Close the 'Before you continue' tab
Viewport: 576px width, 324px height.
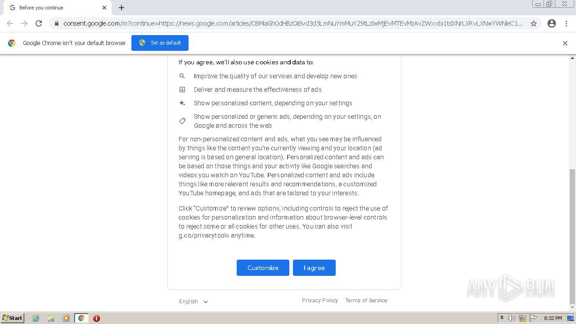pyautogui.click(x=104, y=8)
